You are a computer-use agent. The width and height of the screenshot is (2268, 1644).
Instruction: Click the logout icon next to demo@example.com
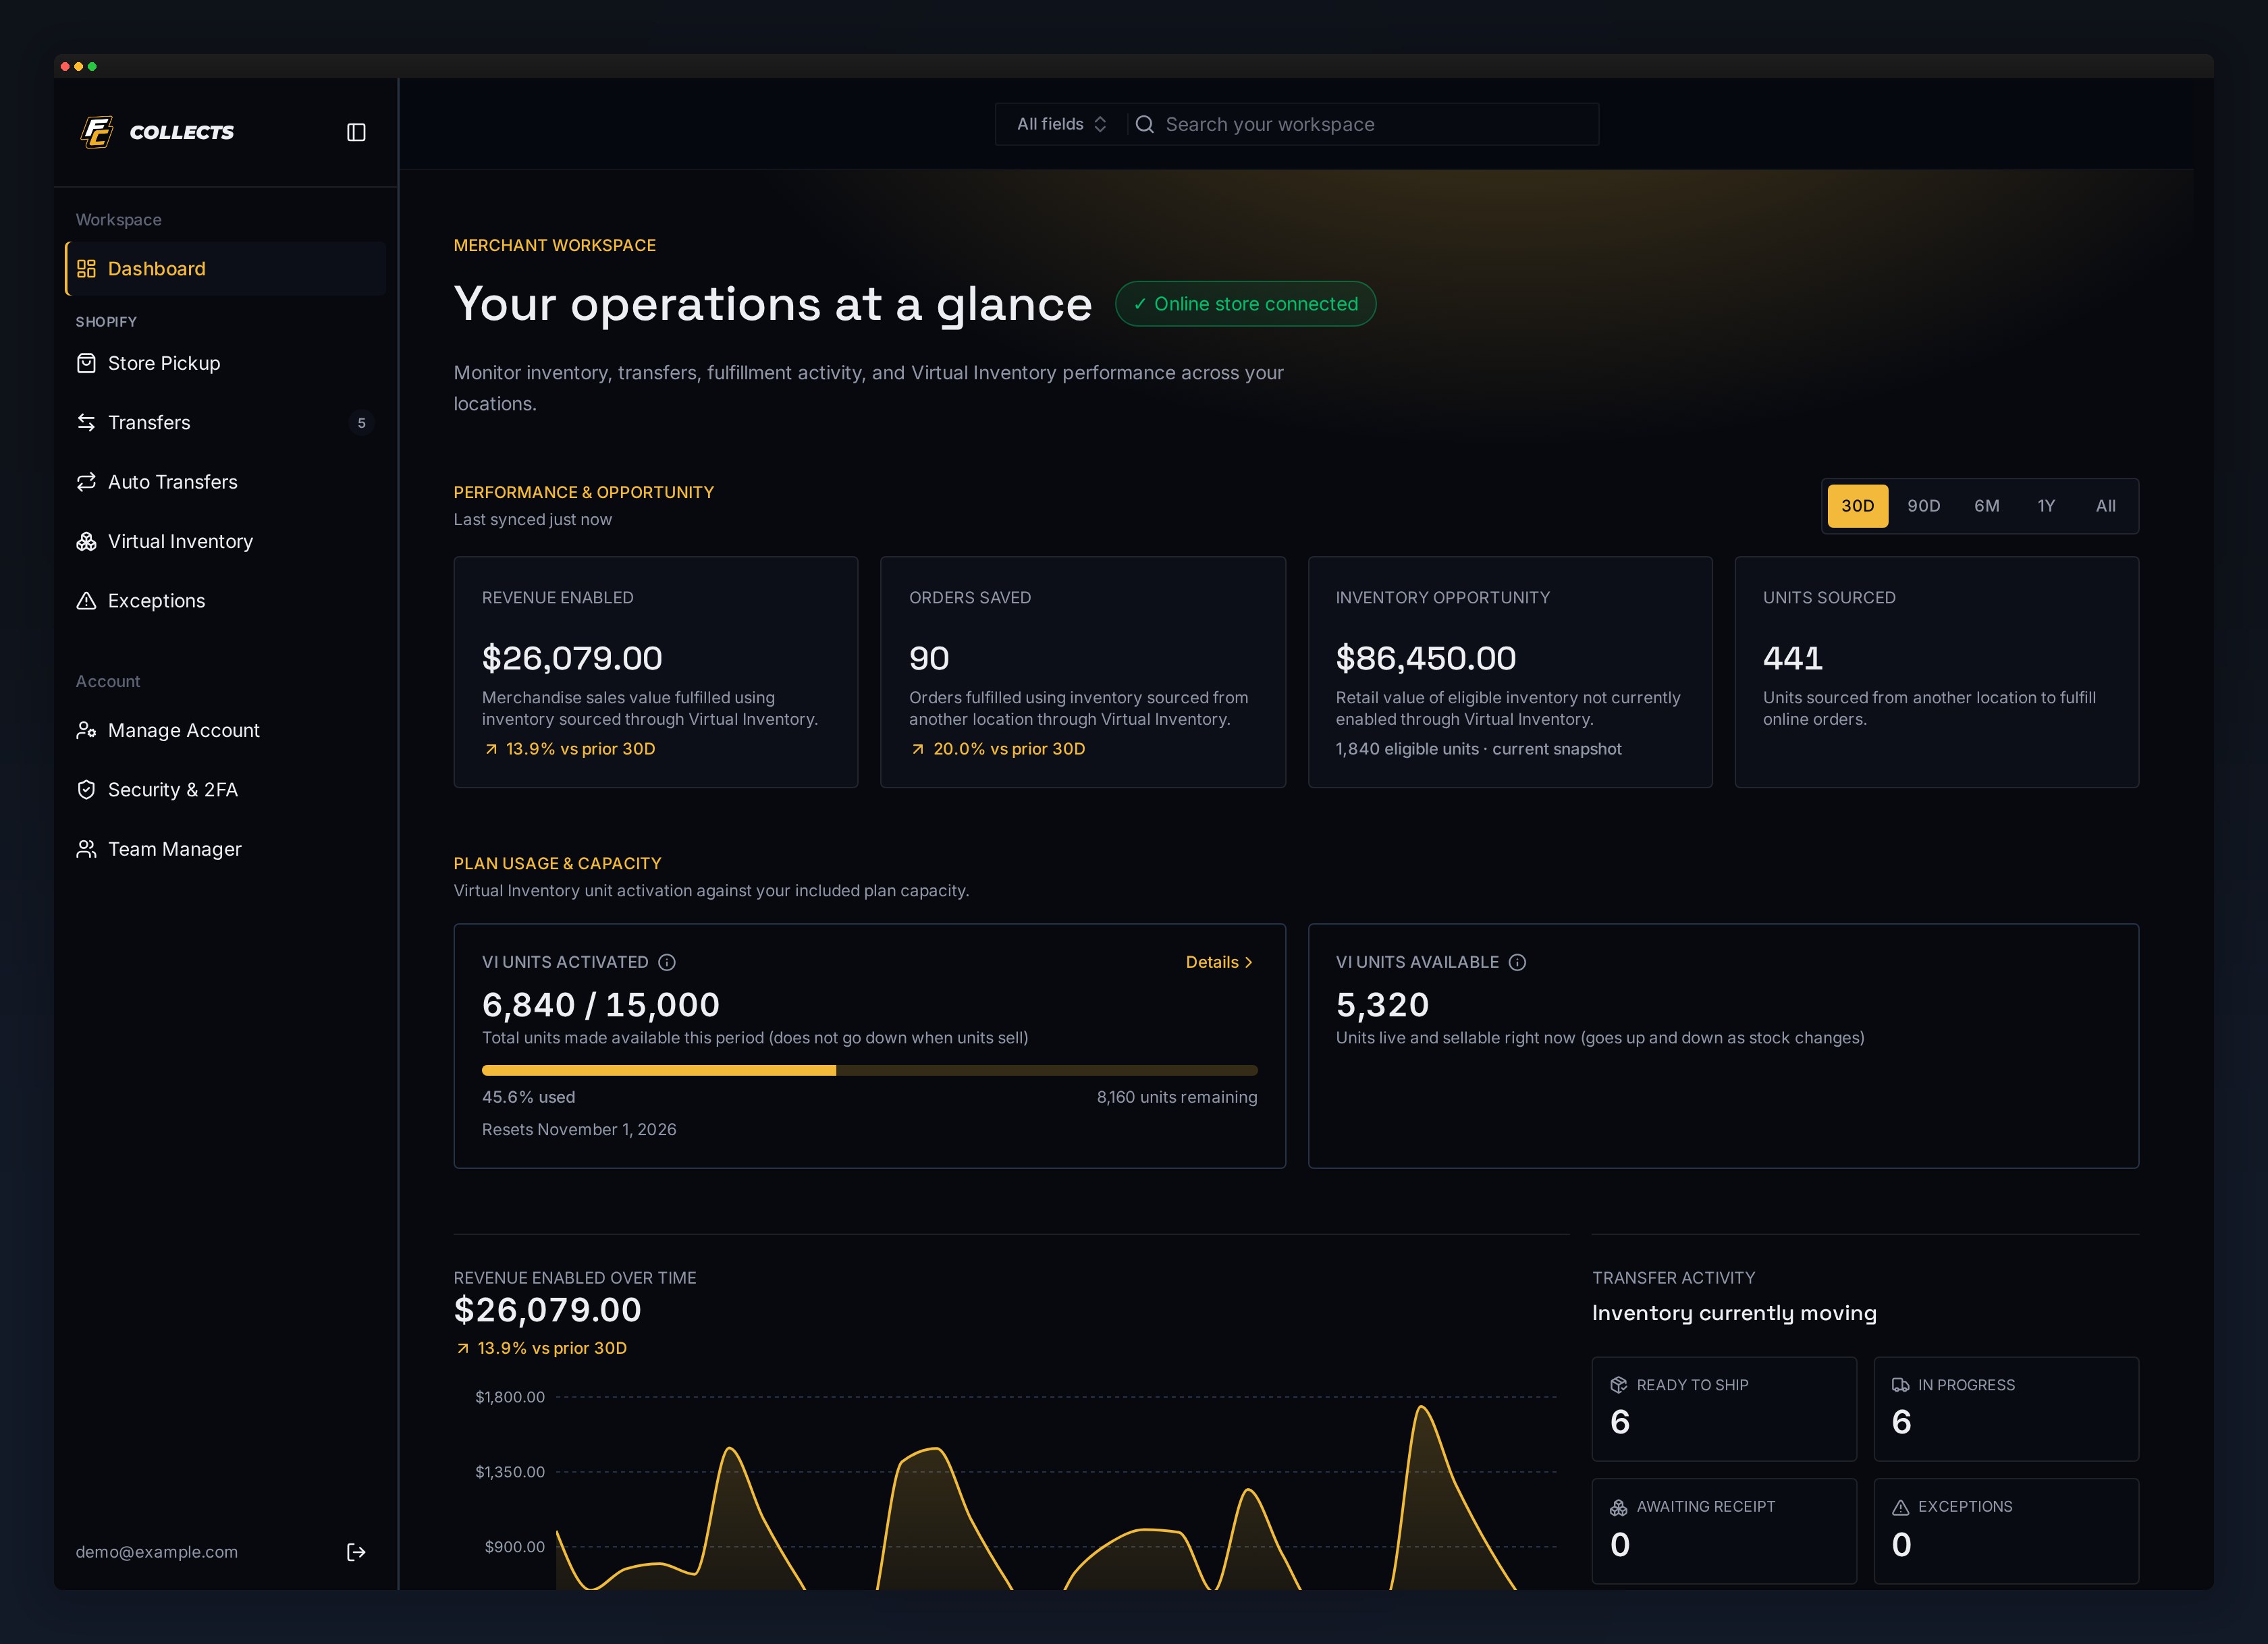[356, 1552]
